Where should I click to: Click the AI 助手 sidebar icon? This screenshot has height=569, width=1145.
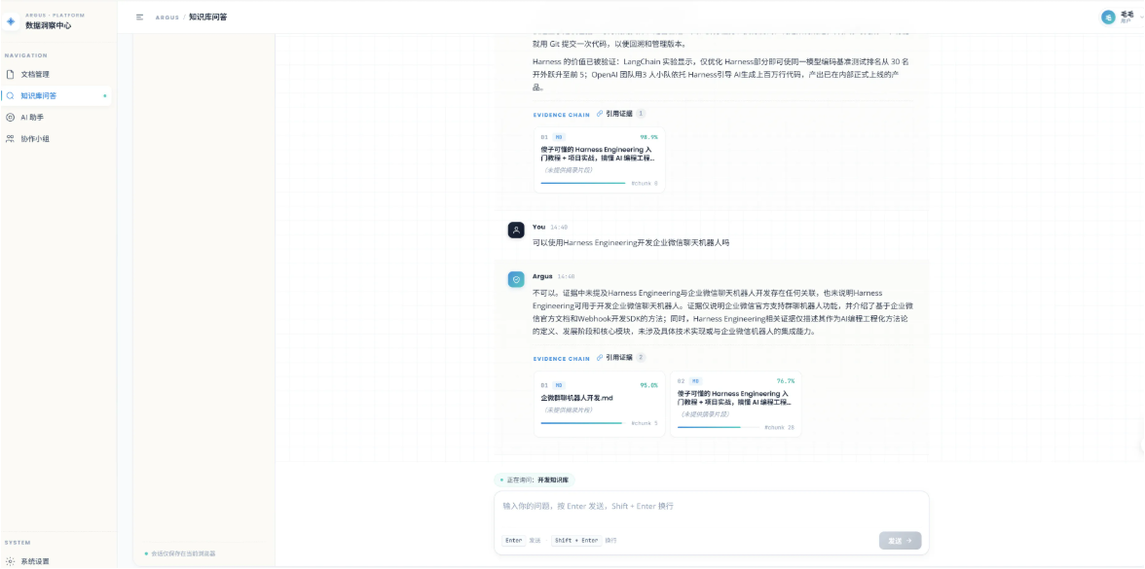tap(10, 117)
